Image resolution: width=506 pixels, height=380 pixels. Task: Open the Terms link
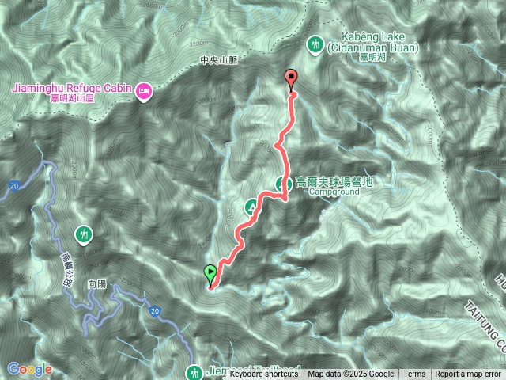(x=414, y=374)
